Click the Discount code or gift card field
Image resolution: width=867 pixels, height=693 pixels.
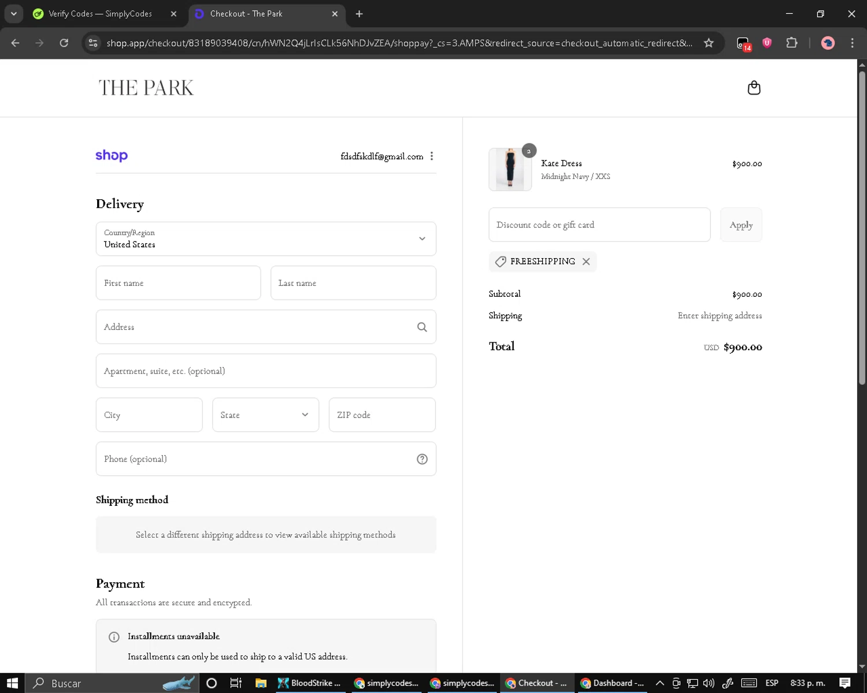[x=599, y=225]
